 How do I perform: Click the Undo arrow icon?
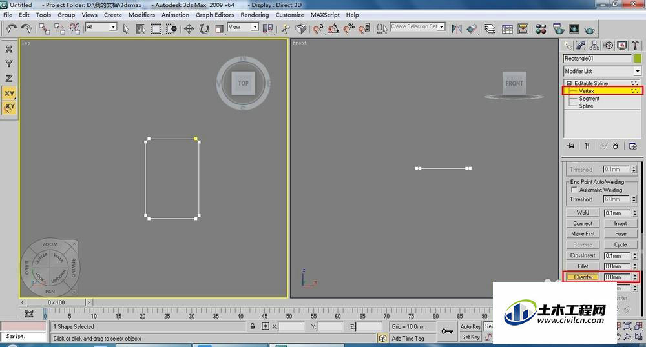11,28
